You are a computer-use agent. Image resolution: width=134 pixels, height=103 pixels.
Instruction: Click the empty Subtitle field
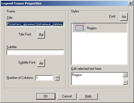click(35, 52)
